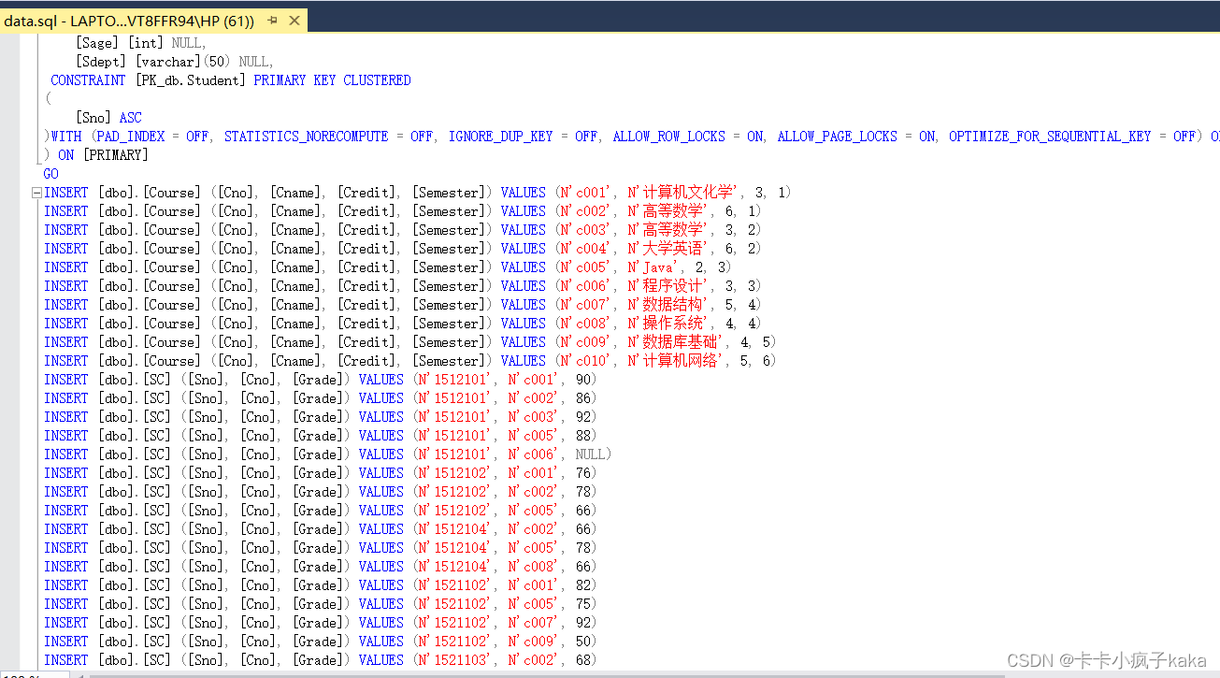Click the course name 计算机网络

click(x=681, y=361)
